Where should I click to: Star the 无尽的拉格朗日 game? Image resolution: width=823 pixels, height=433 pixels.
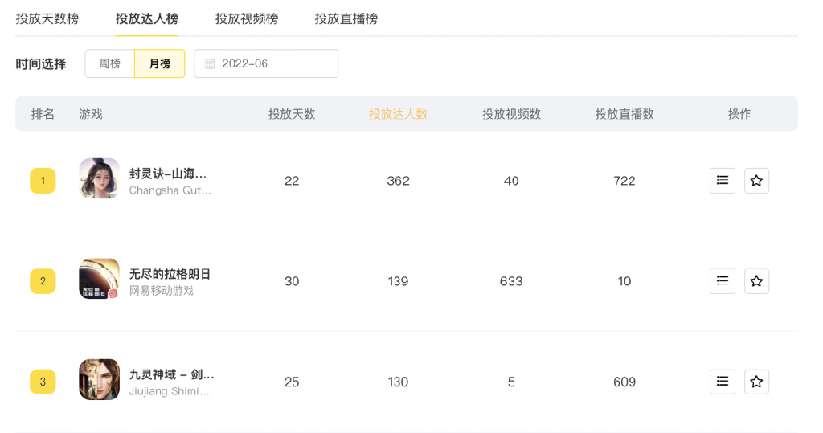(756, 281)
